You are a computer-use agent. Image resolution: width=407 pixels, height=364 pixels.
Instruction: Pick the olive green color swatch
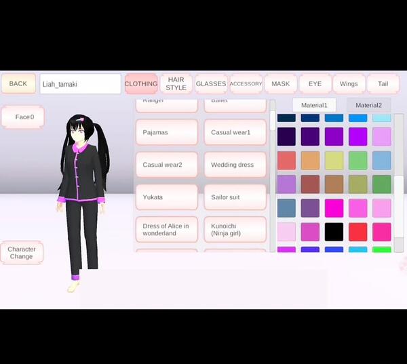357,184
